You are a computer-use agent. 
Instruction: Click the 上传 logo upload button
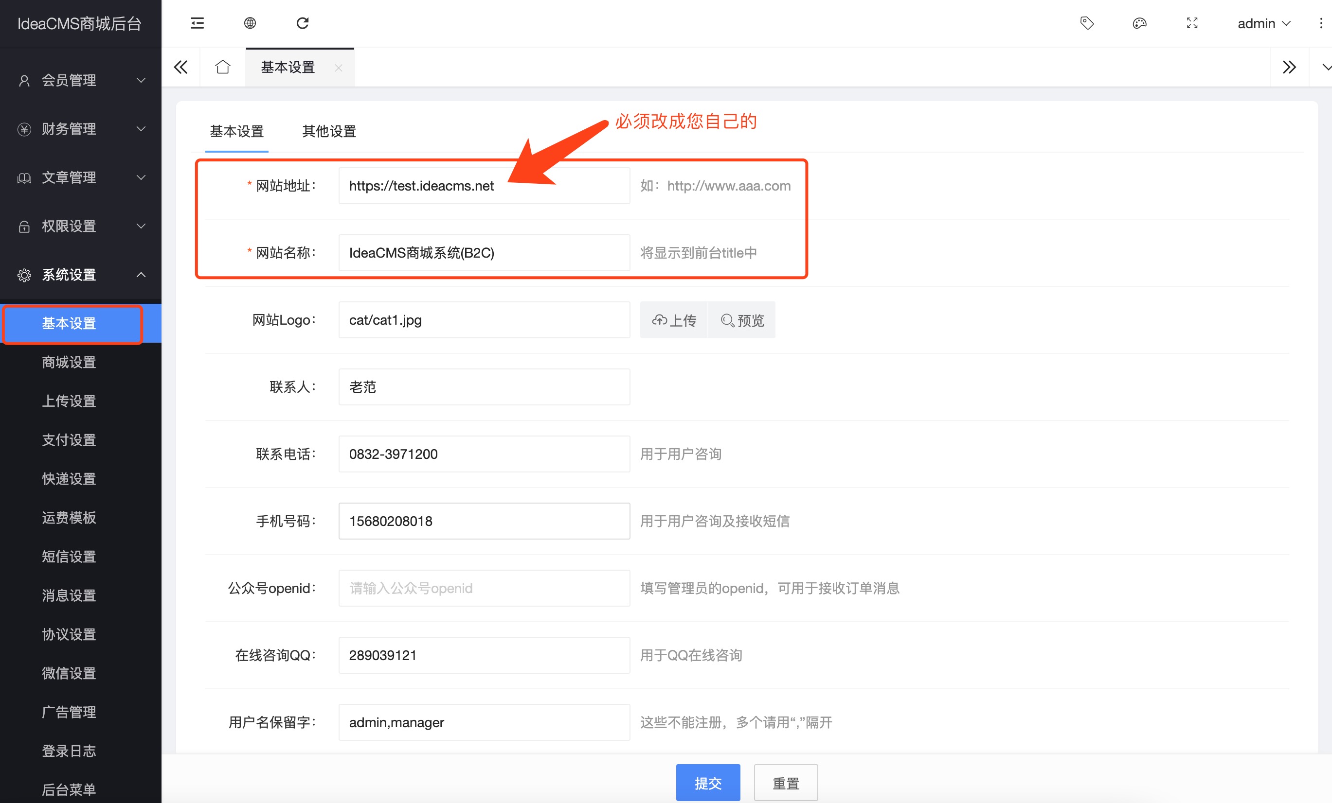(674, 320)
